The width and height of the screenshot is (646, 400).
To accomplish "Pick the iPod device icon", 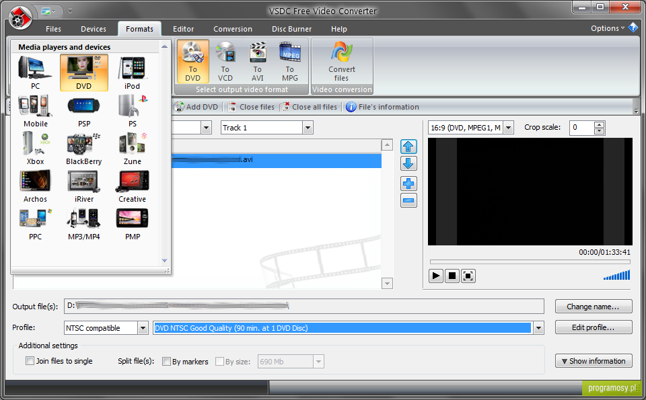I will (133, 73).
